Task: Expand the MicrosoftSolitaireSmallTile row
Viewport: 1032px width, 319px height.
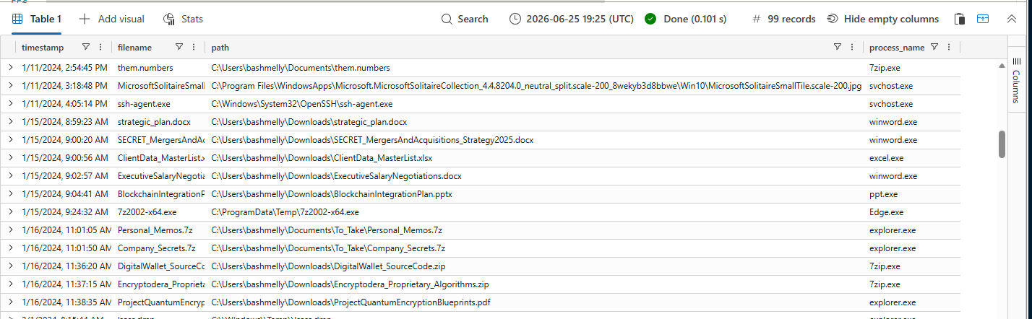Action: click(x=10, y=86)
